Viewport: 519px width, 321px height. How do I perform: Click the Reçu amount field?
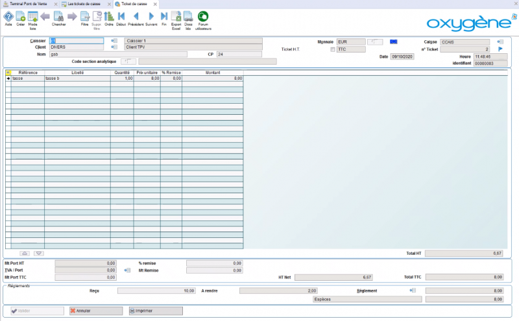(x=156, y=291)
